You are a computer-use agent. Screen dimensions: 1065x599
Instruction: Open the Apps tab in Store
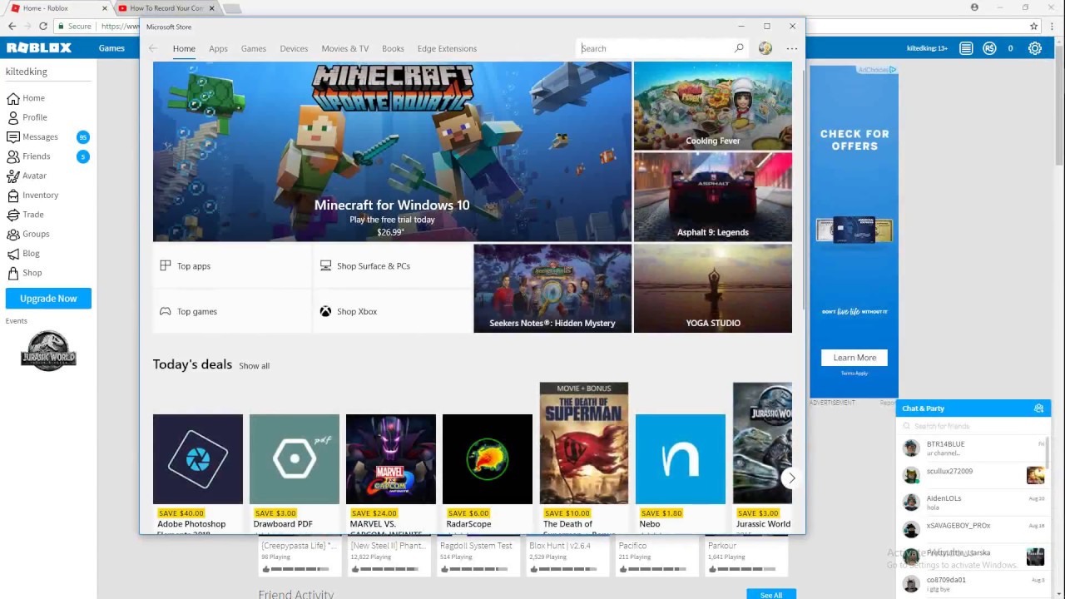point(218,48)
